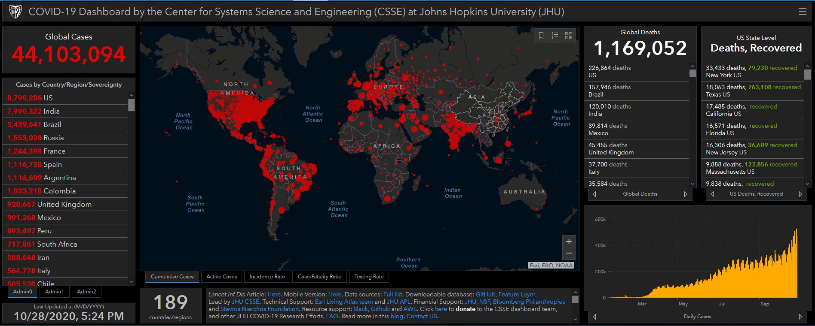Viewport: 815px width, 326px height.
Task: Open the Esri Living Atlas team link
Action: (x=344, y=302)
